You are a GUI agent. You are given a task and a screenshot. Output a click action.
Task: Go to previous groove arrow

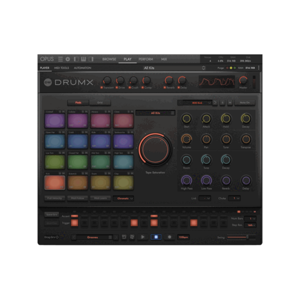(74, 237)
